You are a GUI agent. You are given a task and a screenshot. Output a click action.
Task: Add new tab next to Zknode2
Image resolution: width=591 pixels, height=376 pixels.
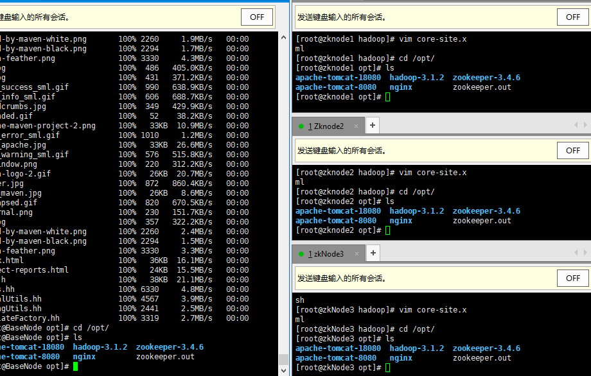click(x=373, y=125)
